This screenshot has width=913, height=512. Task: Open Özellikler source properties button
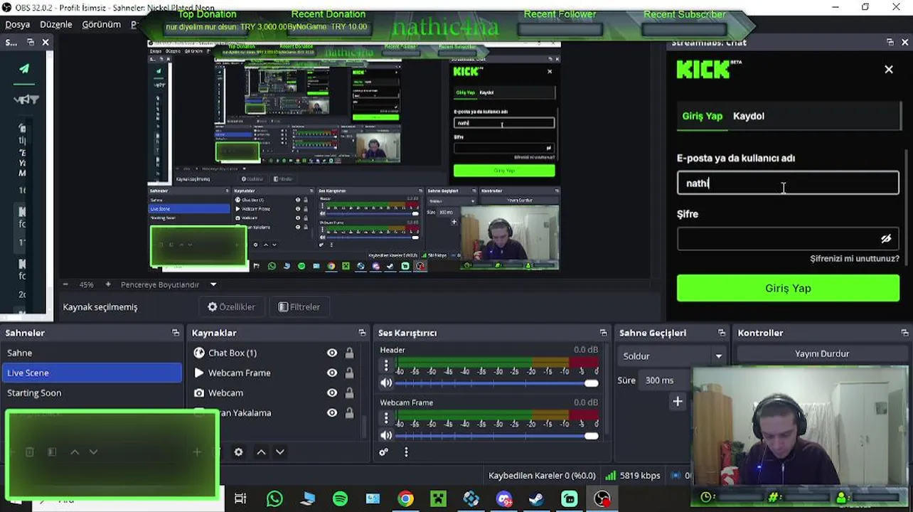tap(231, 307)
